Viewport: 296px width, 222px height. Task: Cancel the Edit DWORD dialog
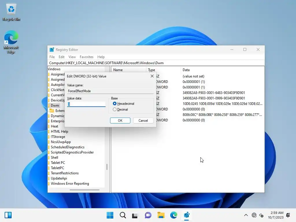(143, 121)
